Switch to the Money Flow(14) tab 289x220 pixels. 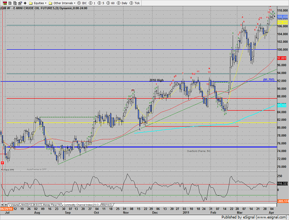52,205
